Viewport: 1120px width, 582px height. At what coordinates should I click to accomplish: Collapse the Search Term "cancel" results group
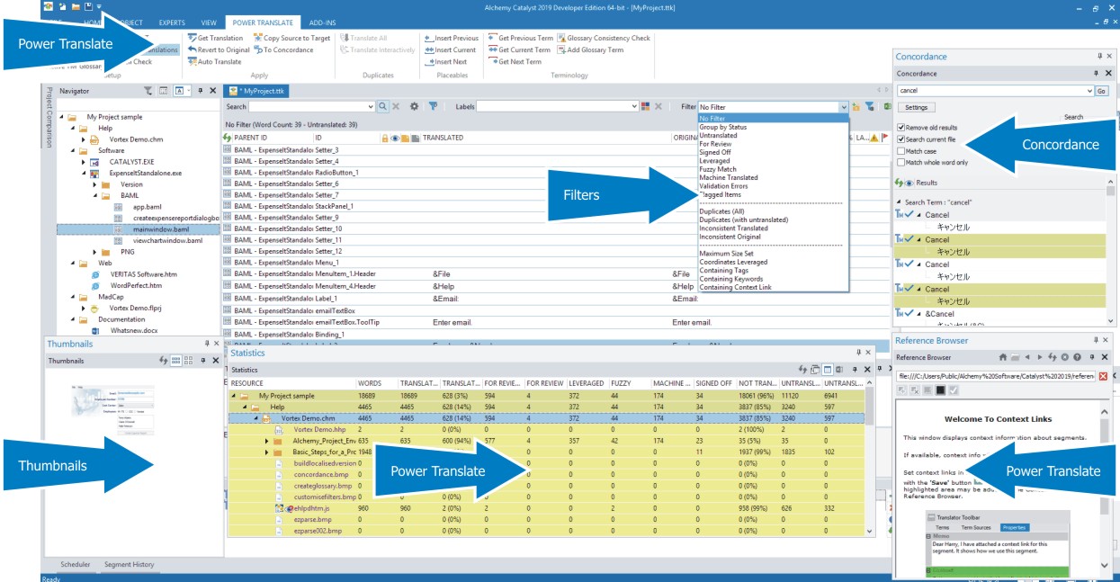coord(899,202)
